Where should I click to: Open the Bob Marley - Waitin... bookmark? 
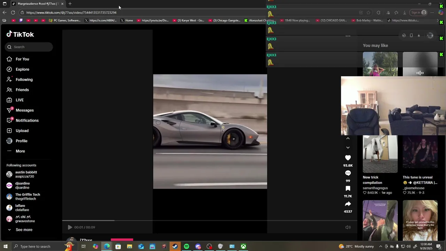point(367,21)
